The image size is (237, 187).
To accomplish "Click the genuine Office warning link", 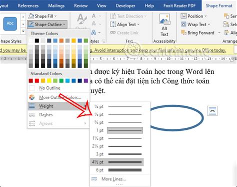I will [x=158, y=50].
